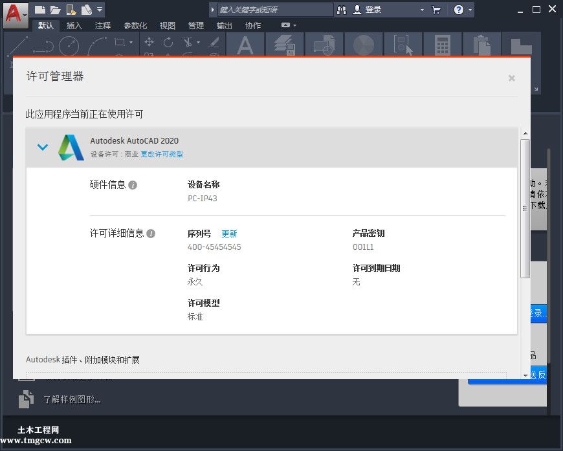
Task: Click the 更新 serial number link
Action: coord(229,234)
